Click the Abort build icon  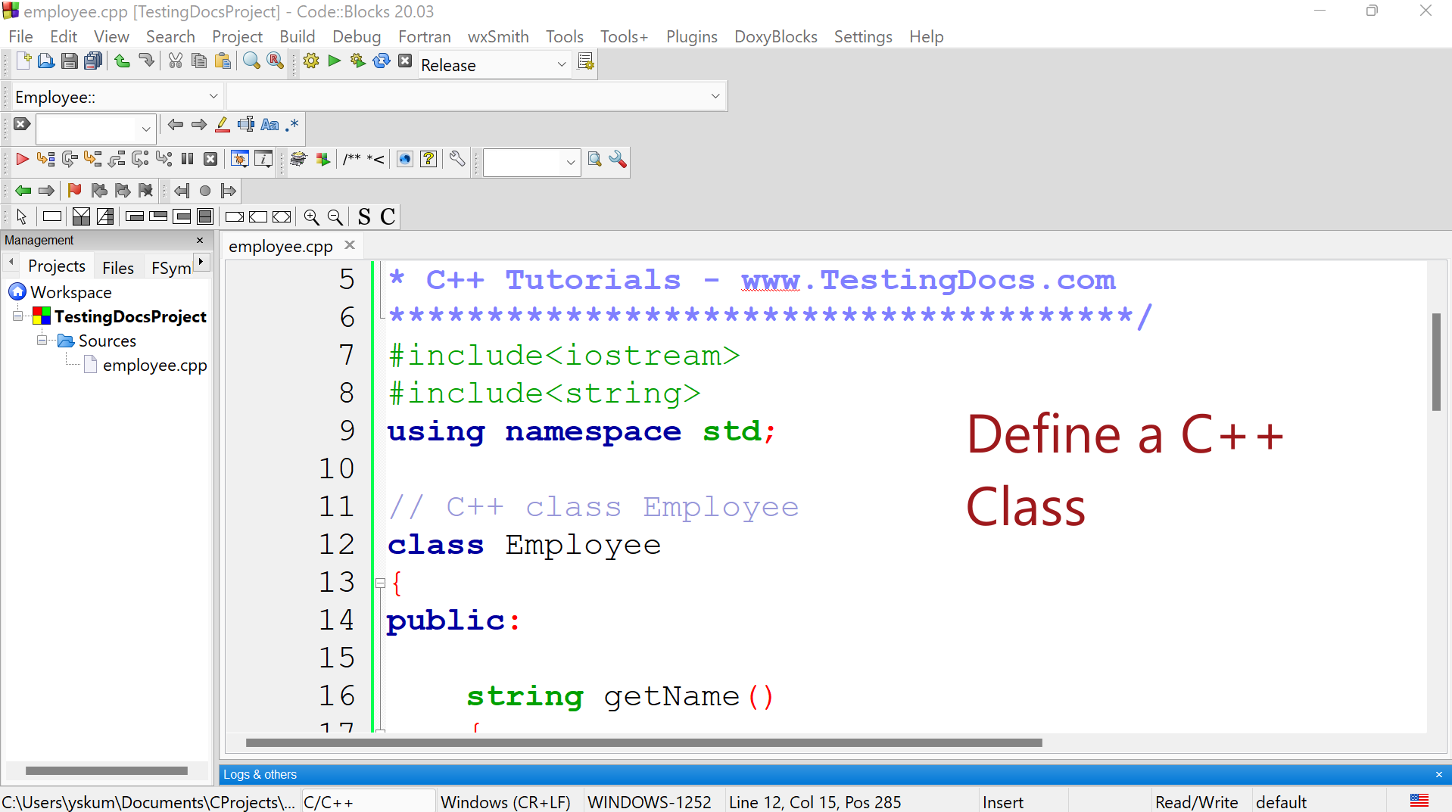click(405, 61)
